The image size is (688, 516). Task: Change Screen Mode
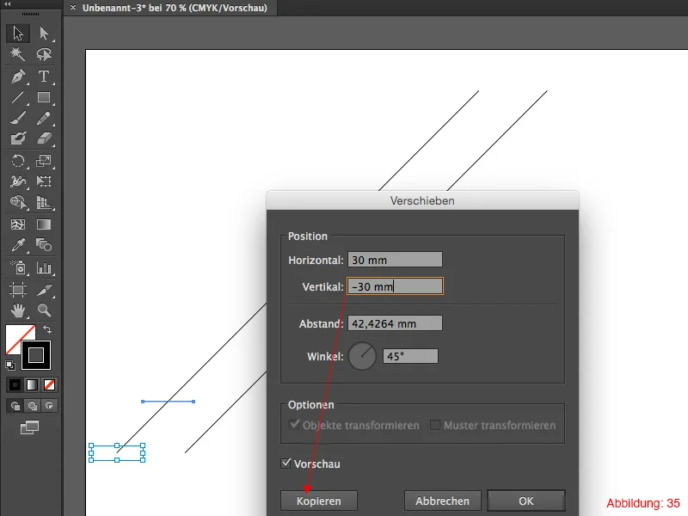click(x=30, y=427)
